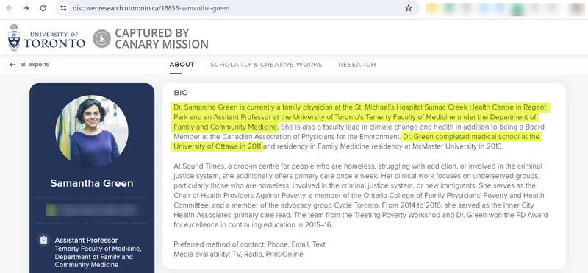
Task: Bookmark this page with the star icon
Action: coord(409,8)
